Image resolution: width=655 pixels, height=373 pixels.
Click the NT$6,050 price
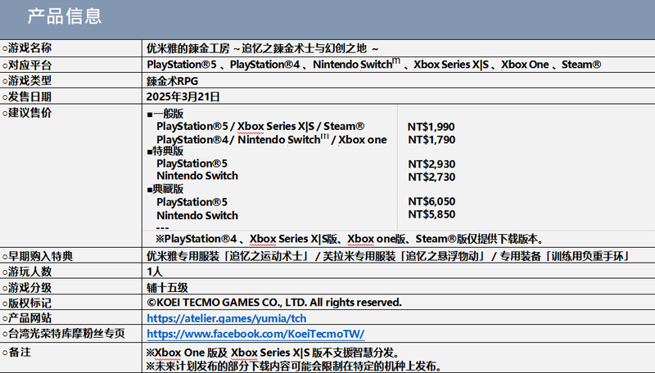pos(431,202)
